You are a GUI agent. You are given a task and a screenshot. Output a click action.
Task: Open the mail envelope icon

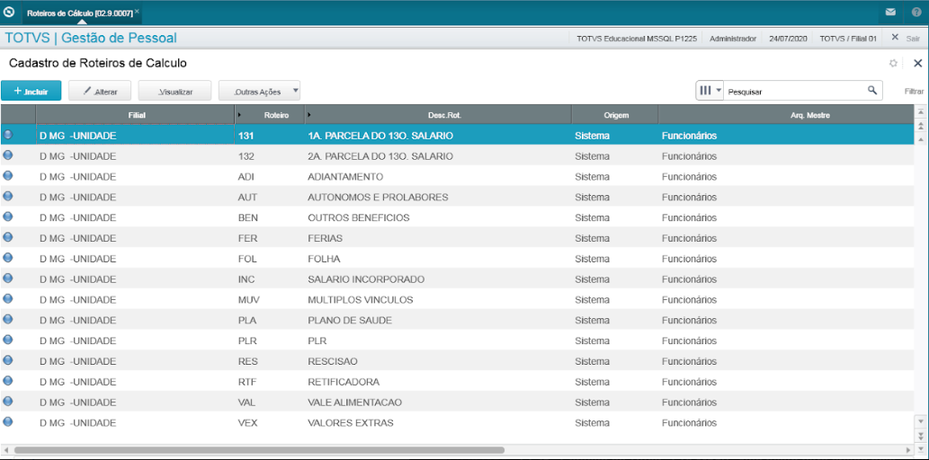coord(890,12)
